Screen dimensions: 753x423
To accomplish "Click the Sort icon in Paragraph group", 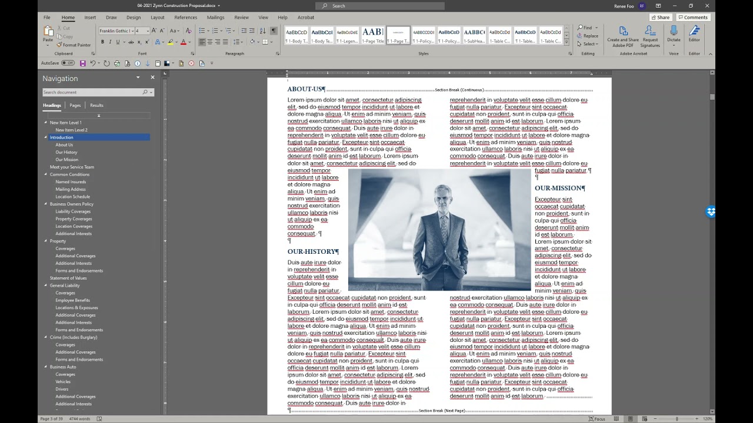I will coord(263,31).
